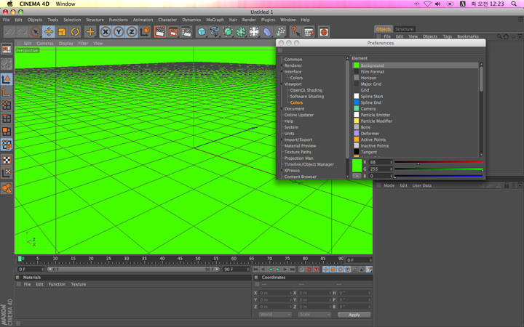
Task: Open the spline objects icon
Action: pyautogui.click(x=215, y=32)
